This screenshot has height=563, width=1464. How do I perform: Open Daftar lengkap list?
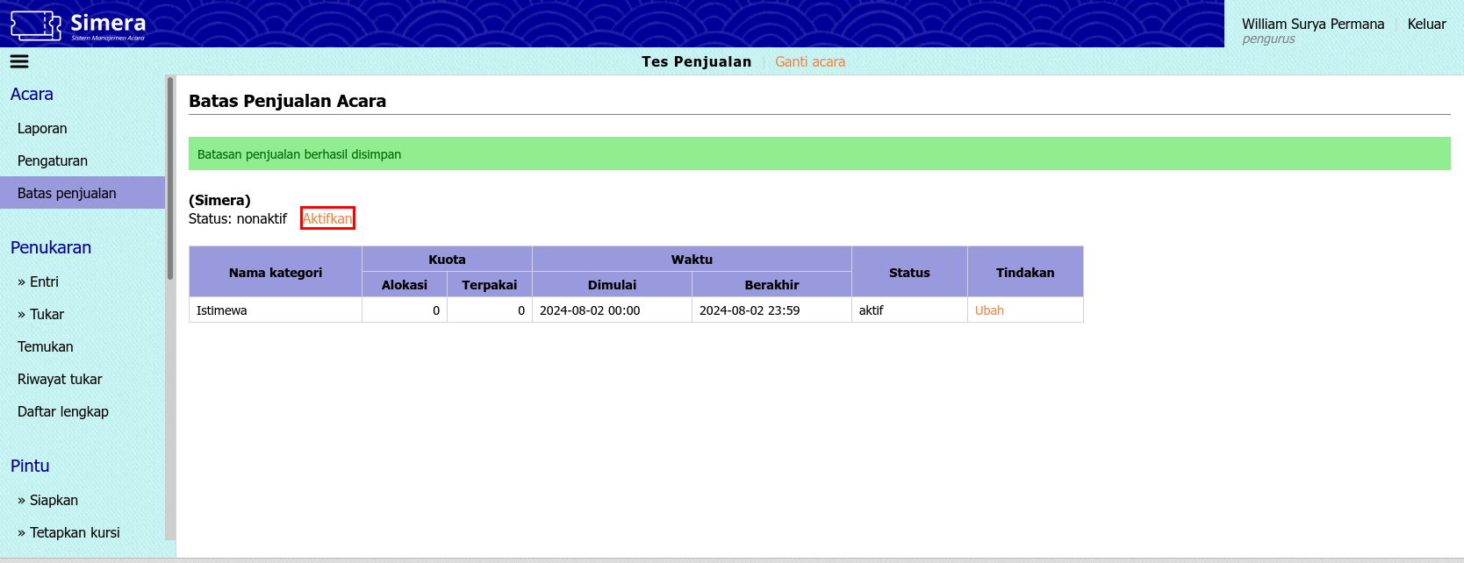coord(83,411)
